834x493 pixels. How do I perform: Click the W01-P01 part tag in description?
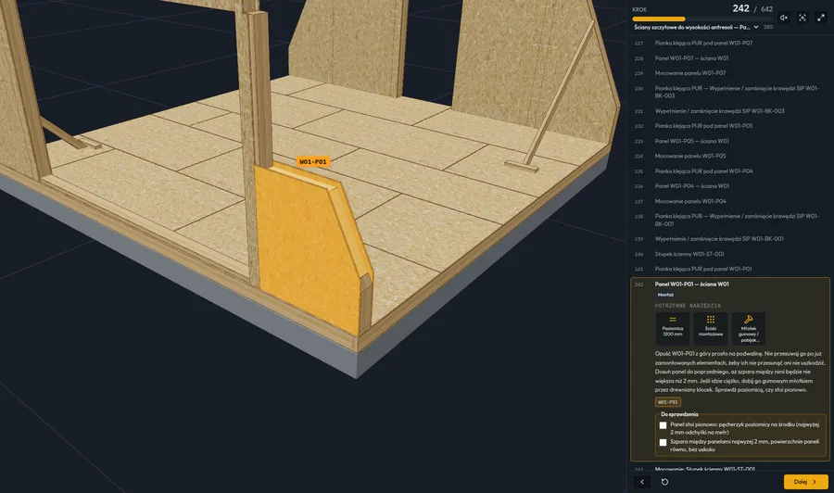click(667, 402)
